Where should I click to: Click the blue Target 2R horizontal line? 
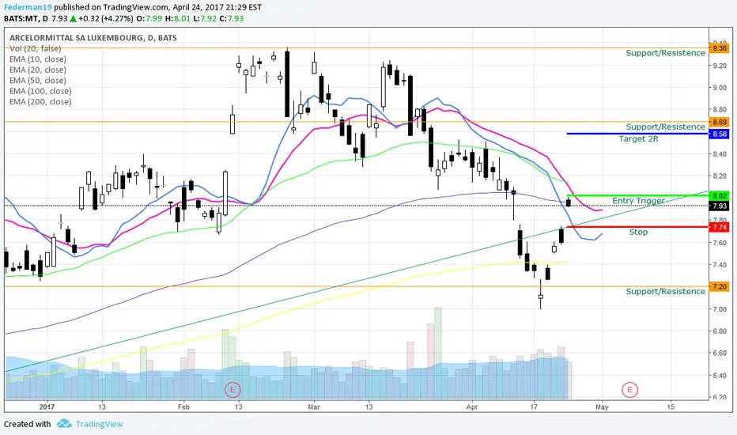(x=637, y=134)
